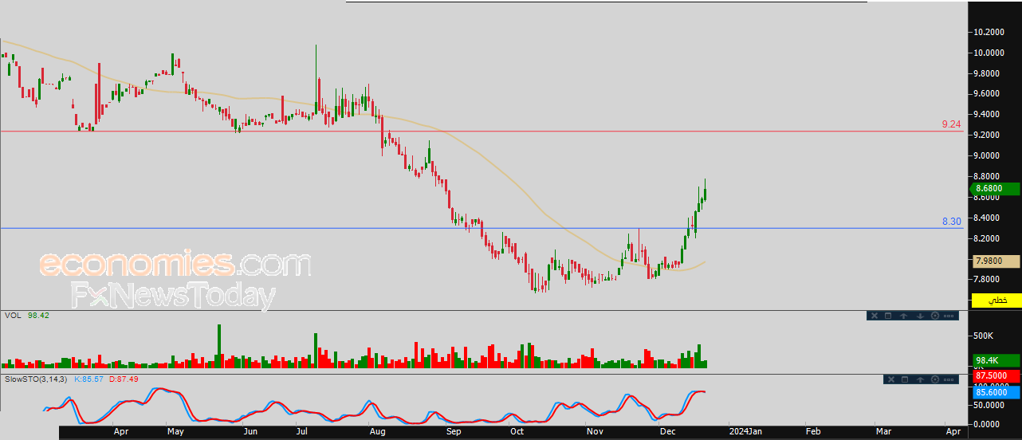Select the green 8.6800 current price tag

(x=996, y=189)
